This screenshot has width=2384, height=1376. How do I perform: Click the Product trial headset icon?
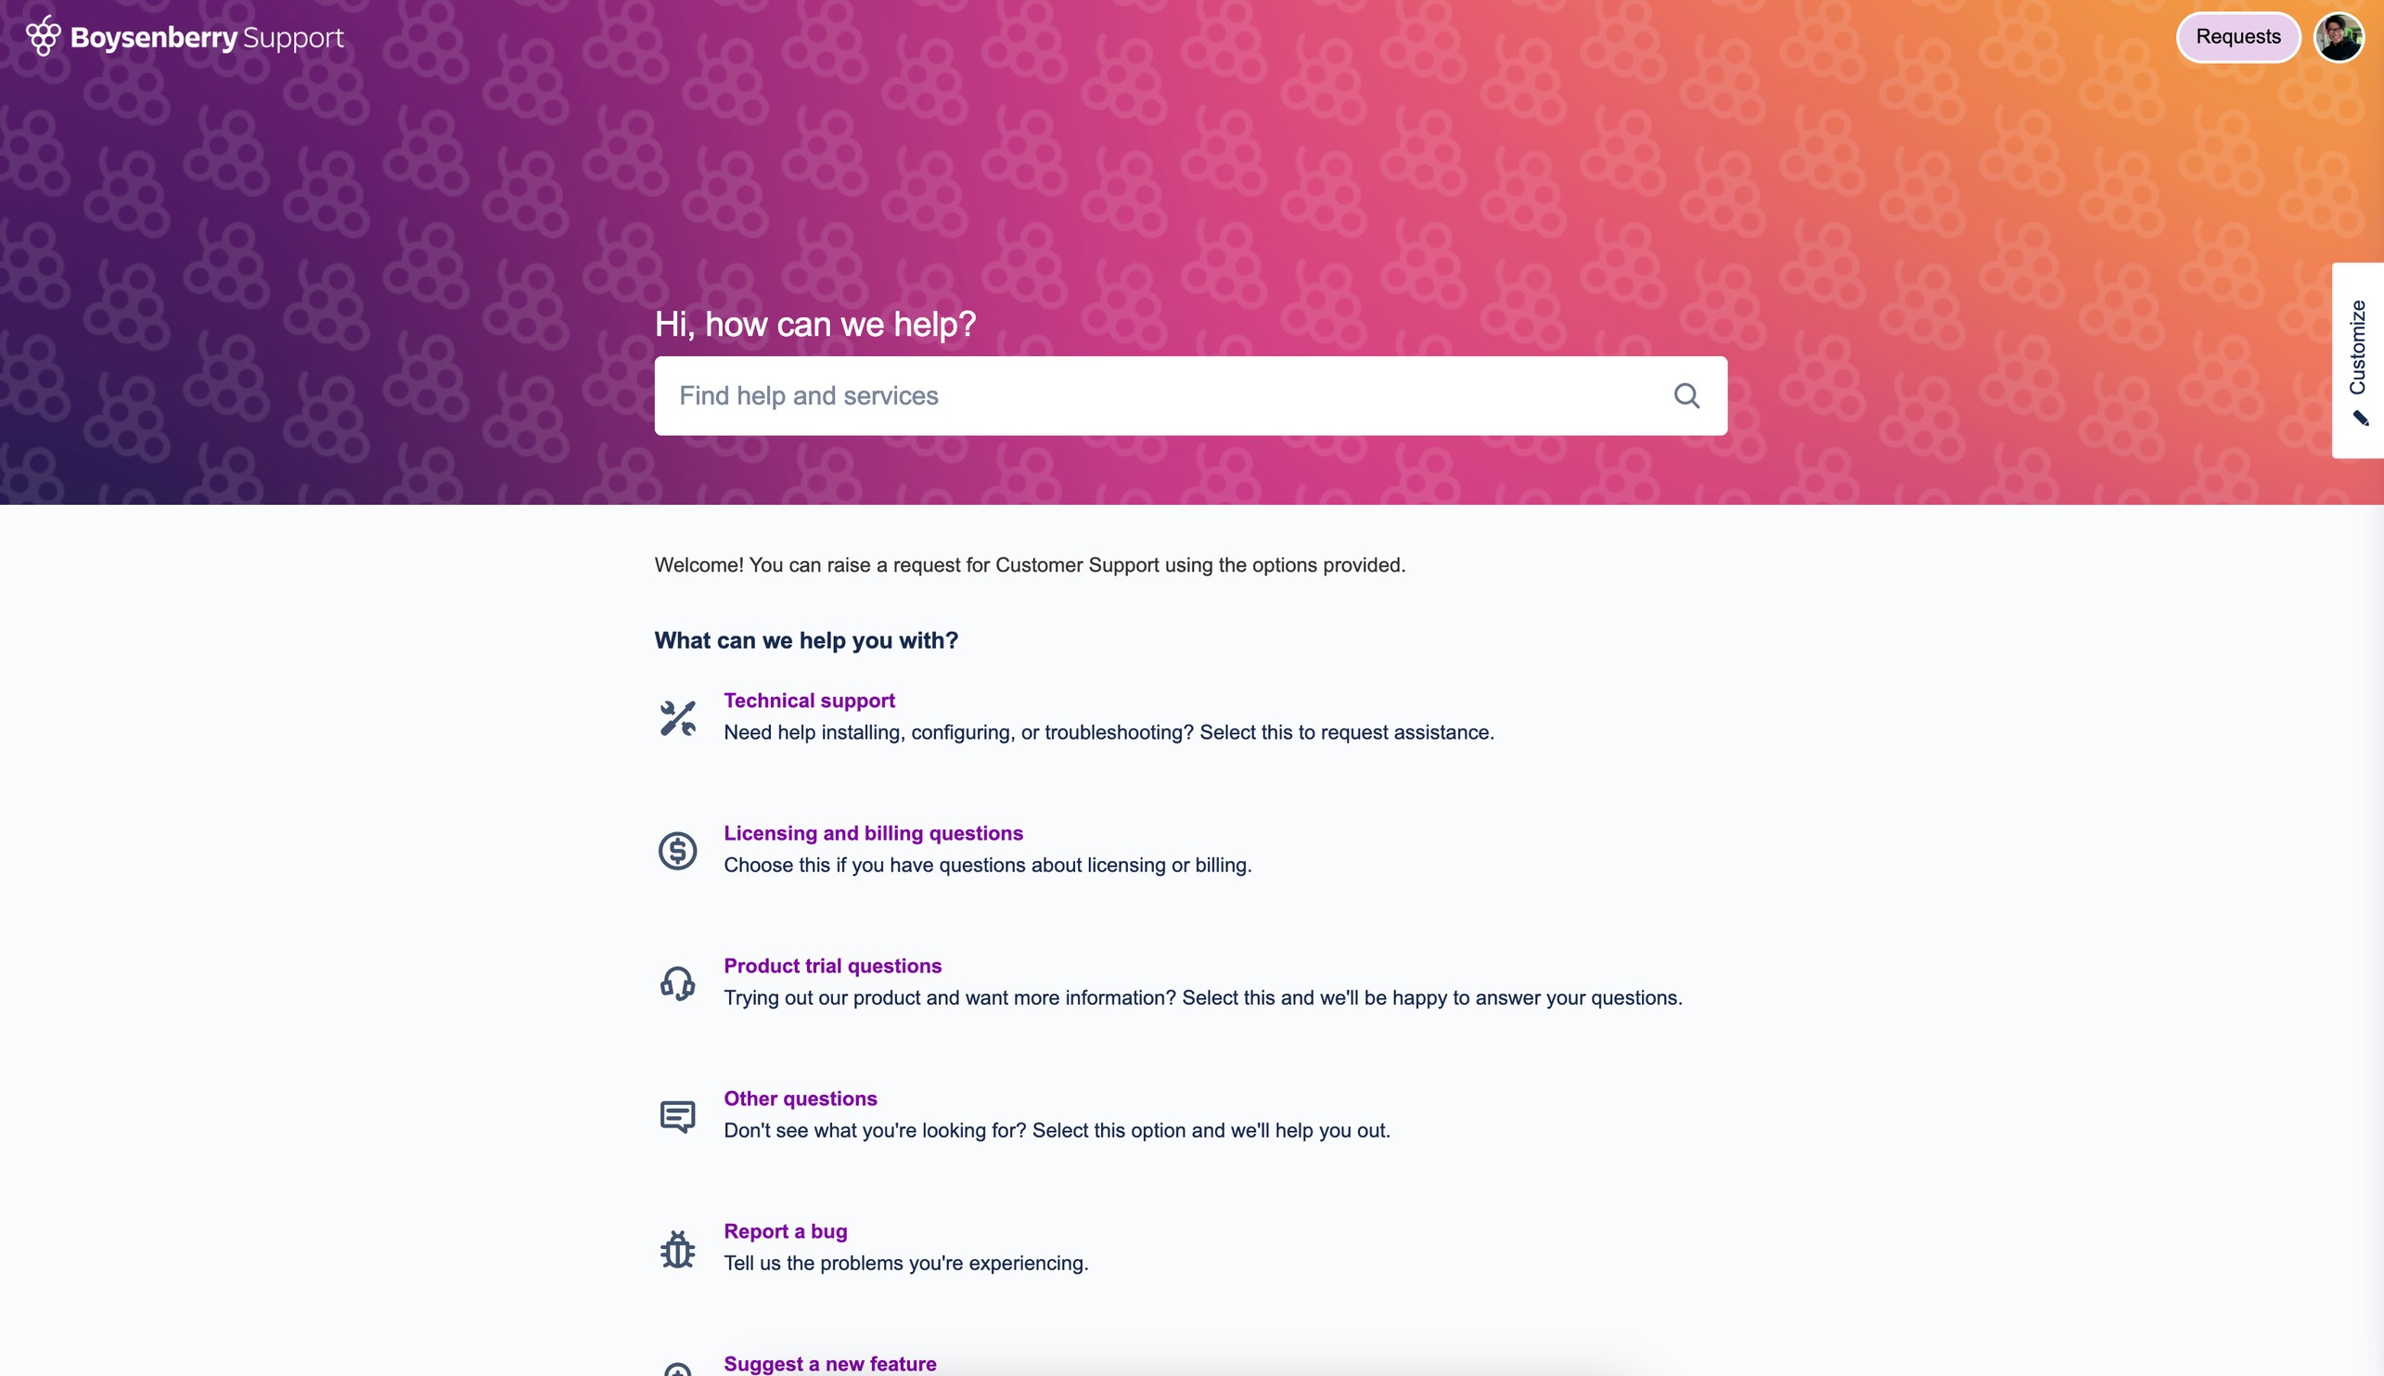676,980
